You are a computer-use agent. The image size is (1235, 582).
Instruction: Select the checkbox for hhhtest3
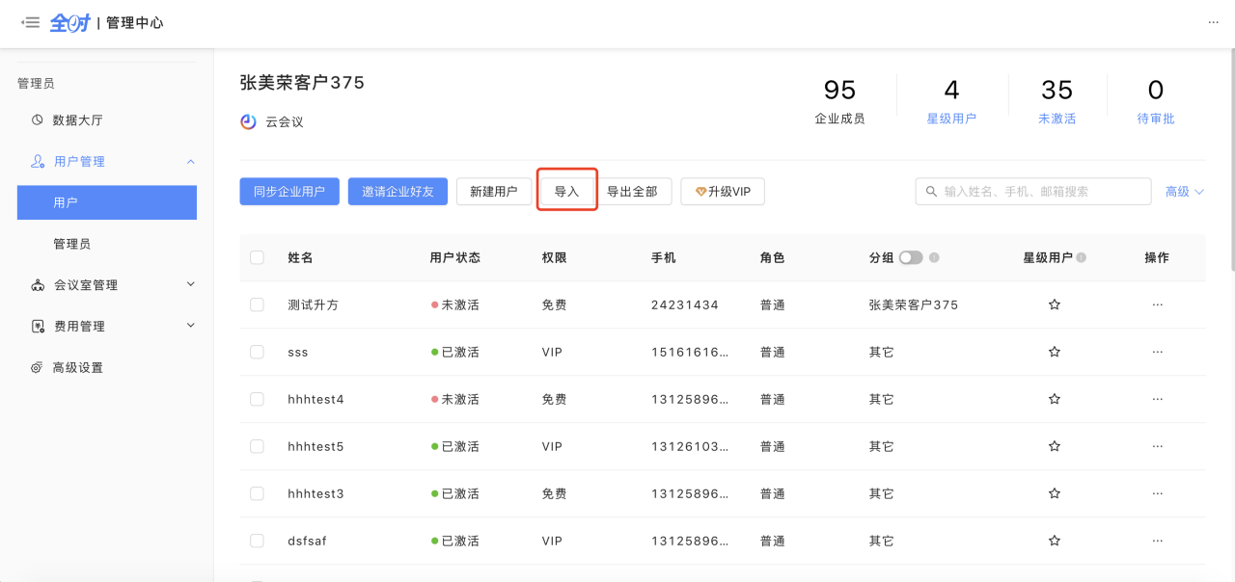click(257, 493)
